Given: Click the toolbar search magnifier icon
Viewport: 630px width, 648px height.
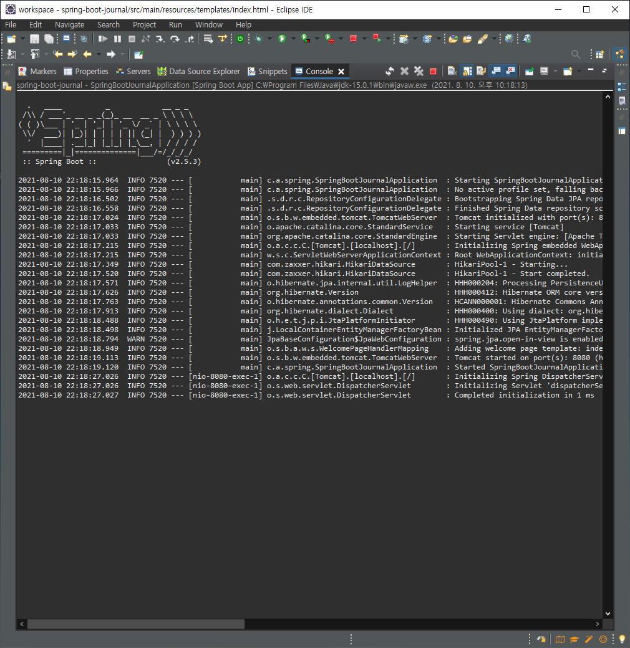Looking at the screenshot, I should [575, 54].
